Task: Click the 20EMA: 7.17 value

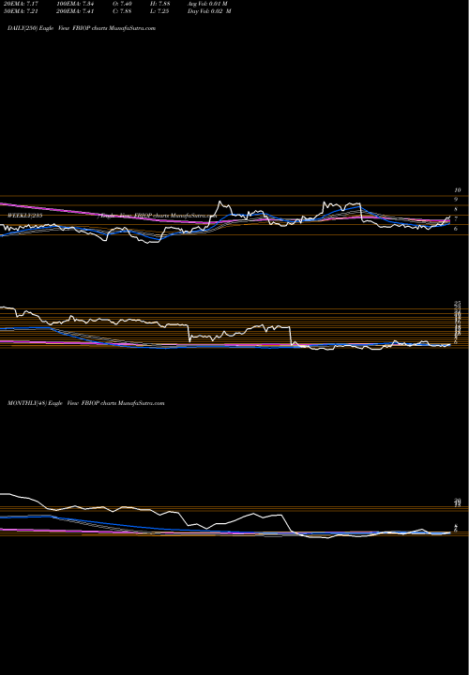Action: pos(23,4)
